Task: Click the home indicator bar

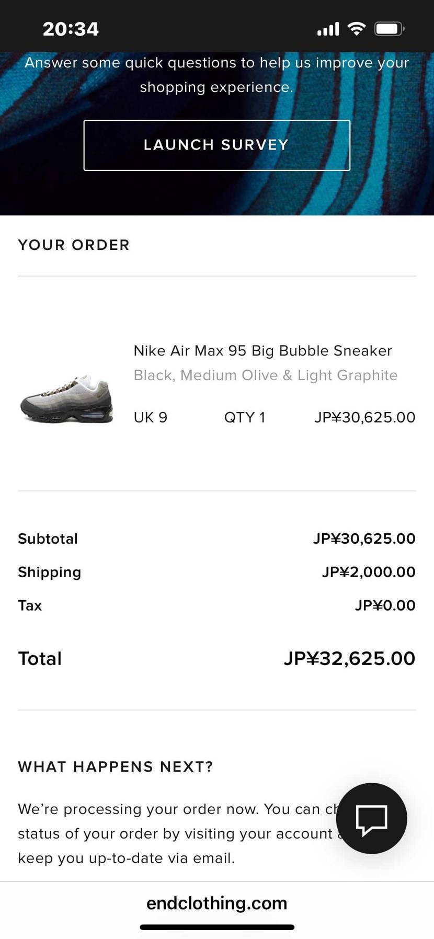Action: tap(216, 927)
